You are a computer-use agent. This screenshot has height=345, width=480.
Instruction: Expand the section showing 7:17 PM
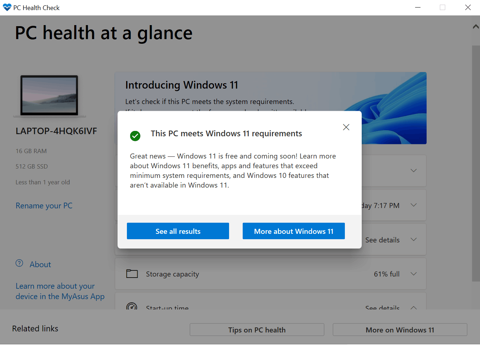pyautogui.click(x=414, y=205)
